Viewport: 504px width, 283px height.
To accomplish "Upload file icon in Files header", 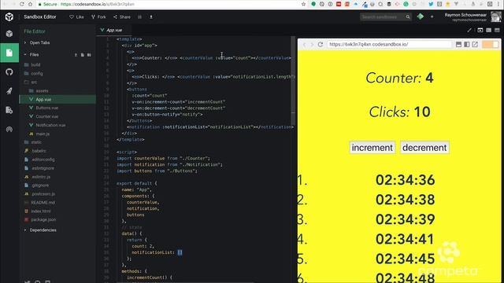I will (x=76, y=55).
